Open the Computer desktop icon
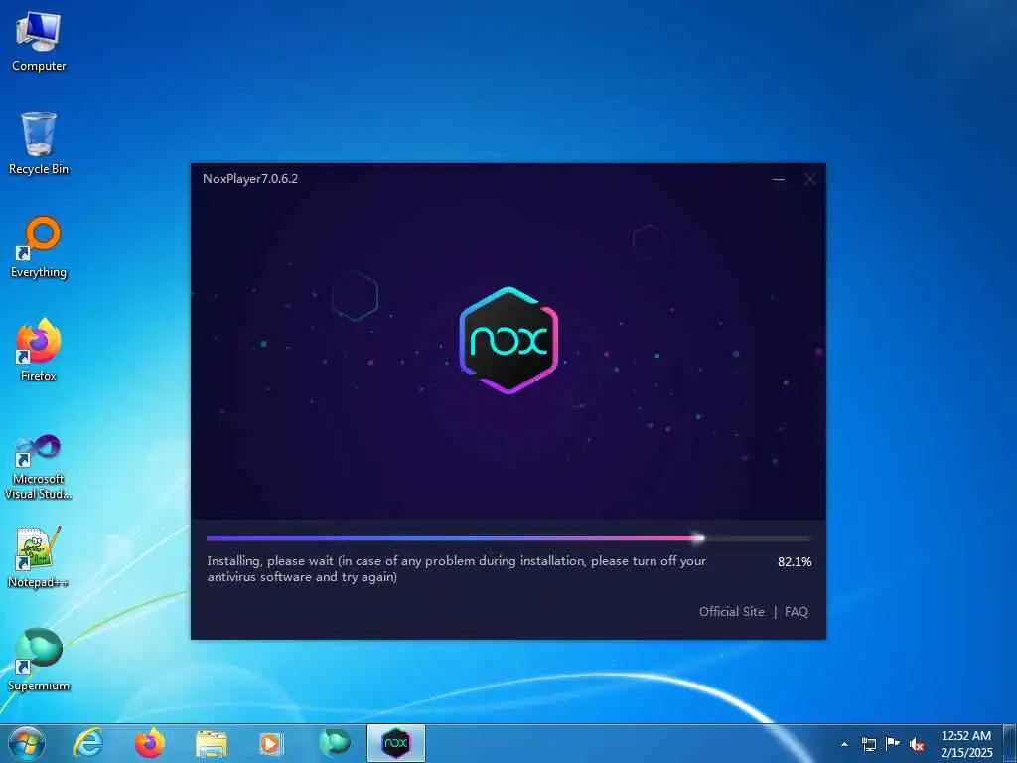This screenshot has width=1017, height=763. click(39, 41)
